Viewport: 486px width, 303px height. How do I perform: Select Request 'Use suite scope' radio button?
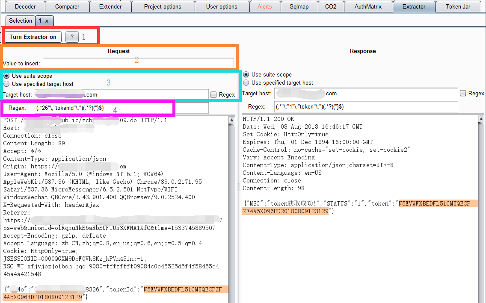(x=6, y=76)
